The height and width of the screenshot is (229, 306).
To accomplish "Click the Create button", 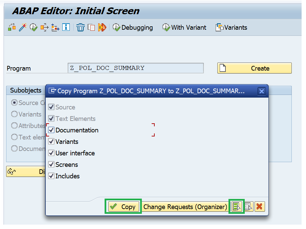I will [255, 68].
